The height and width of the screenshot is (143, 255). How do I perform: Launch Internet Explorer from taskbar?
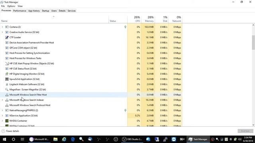pos(64,139)
